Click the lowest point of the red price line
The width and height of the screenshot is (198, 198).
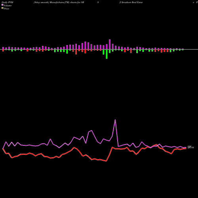[107, 161]
